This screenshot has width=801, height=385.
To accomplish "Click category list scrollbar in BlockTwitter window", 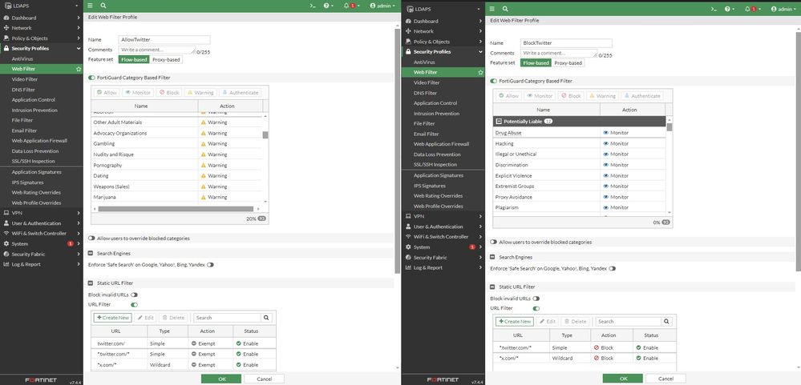I will pos(670,127).
